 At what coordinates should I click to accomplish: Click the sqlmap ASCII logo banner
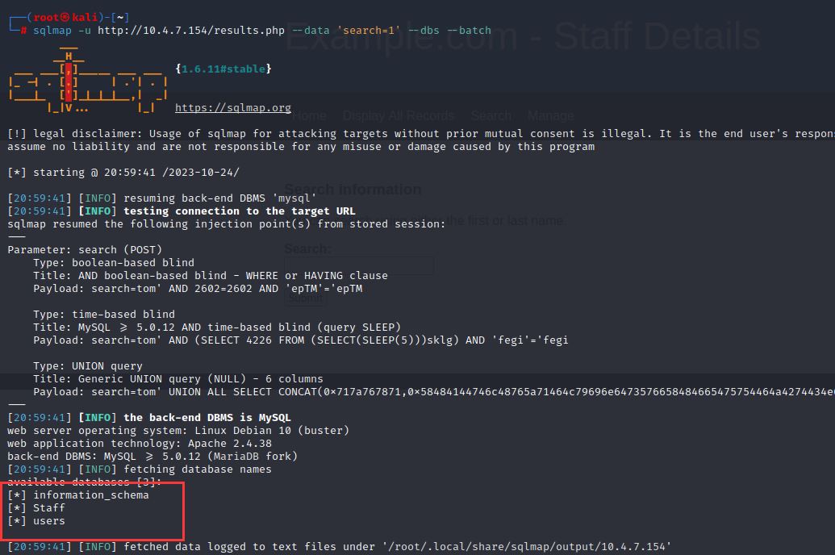88,80
